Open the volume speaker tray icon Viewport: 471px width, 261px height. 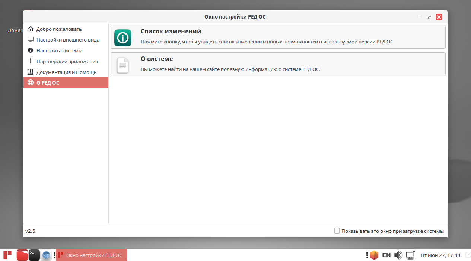(398, 255)
